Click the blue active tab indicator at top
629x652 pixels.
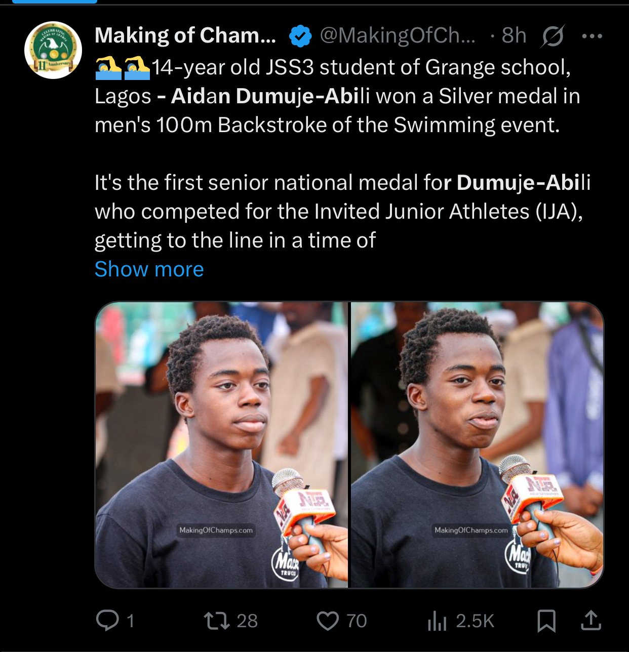(54, 2)
